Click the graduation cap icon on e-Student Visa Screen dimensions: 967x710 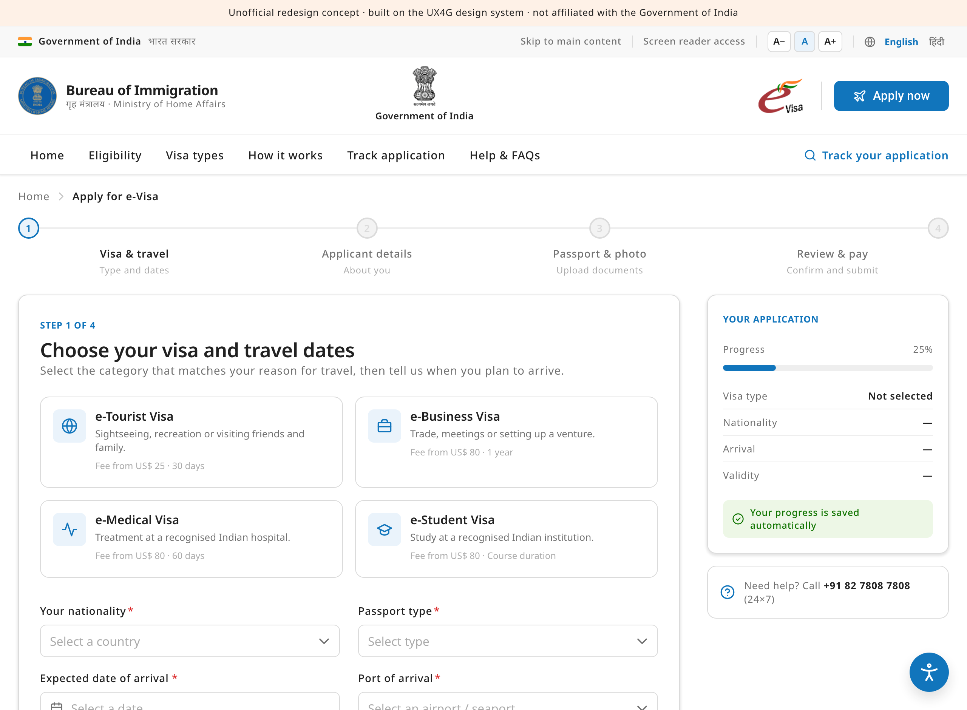coord(384,529)
